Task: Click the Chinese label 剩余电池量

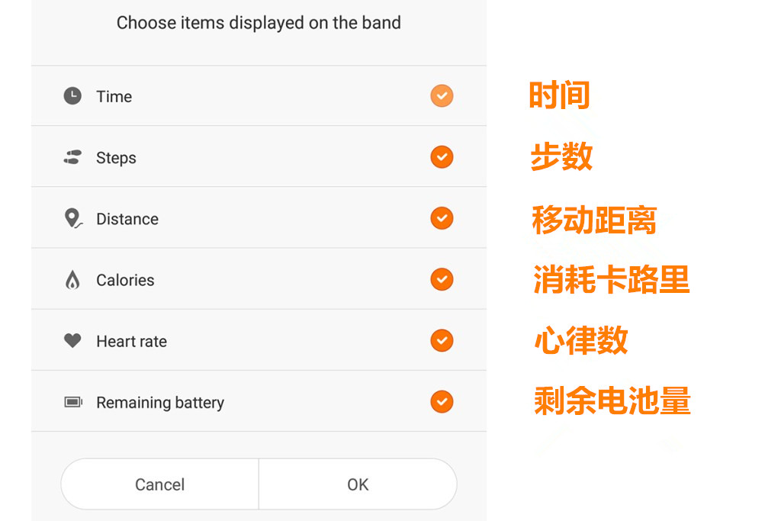Action: [x=611, y=402]
